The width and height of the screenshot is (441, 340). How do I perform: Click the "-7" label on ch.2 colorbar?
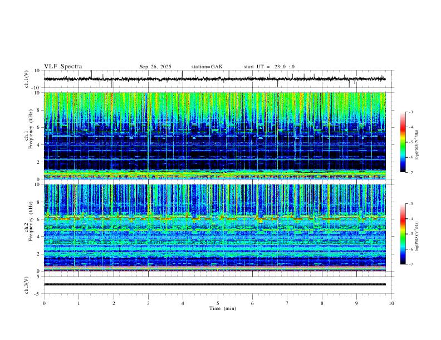(410, 264)
